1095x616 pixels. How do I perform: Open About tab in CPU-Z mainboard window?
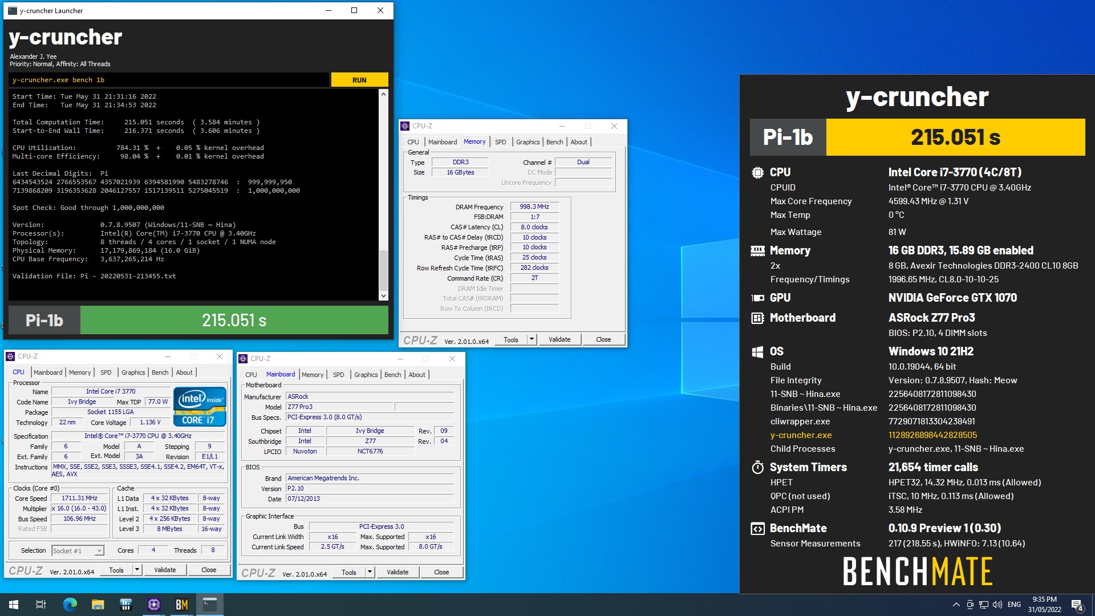[x=417, y=375]
